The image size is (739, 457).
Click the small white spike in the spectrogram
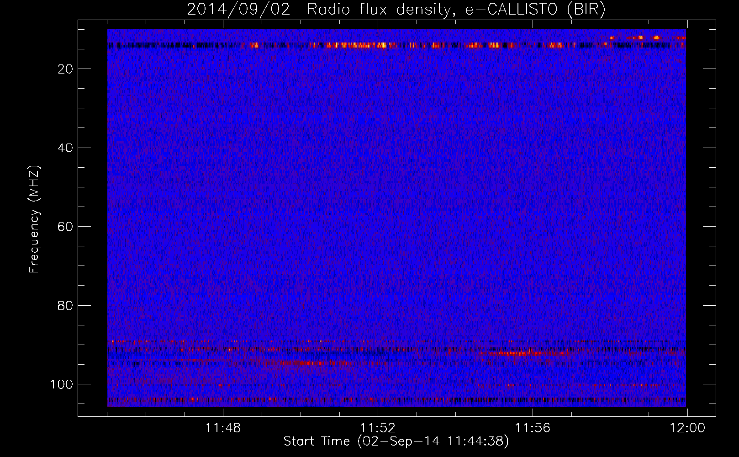pos(251,280)
